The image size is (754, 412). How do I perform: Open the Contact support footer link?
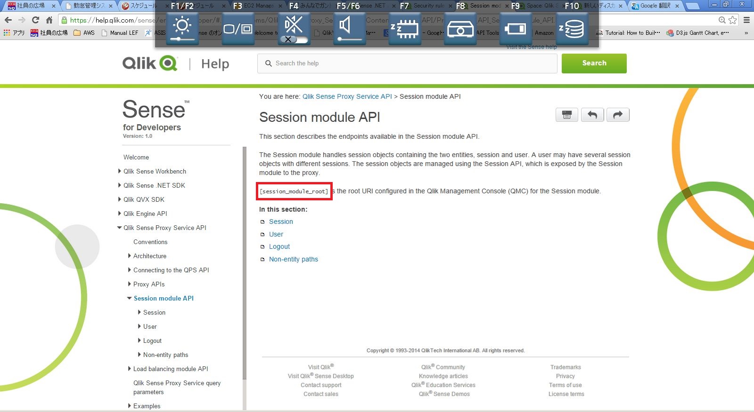pyautogui.click(x=321, y=385)
